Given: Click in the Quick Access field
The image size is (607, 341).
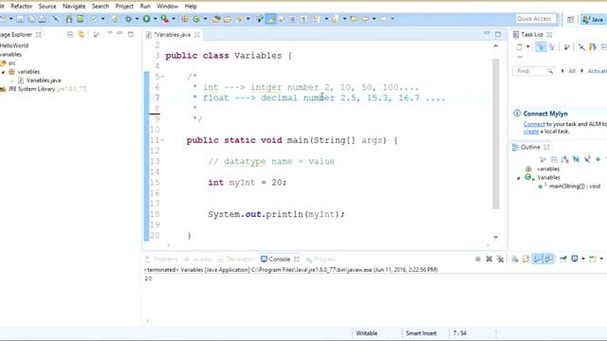Looking at the screenshot, I should [536, 19].
